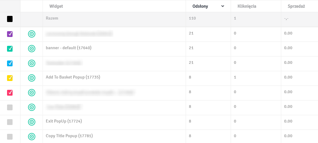Click target icon beside Add To Basket Popup
Image resolution: width=318 pixels, height=143 pixels.
click(x=32, y=78)
